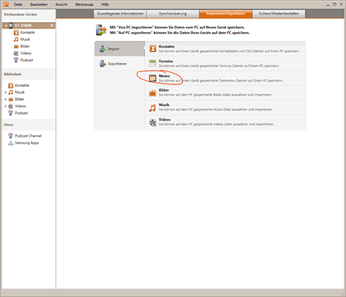The height and width of the screenshot is (297, 346).
Task: Import Kontakte via its heading
Action: tap(167, 47)
